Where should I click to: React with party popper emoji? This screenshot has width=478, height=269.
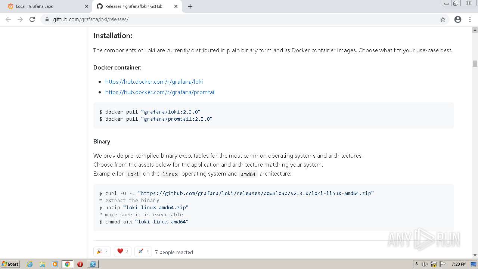(x=102, y=251)
